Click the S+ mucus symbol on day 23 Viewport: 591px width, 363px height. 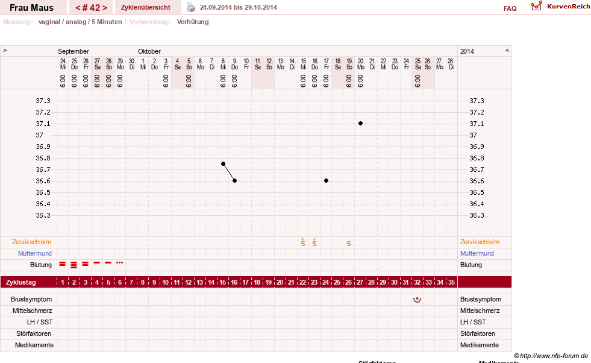[314, 242]
